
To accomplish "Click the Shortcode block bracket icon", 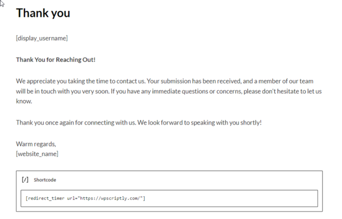I will point(25,180).
